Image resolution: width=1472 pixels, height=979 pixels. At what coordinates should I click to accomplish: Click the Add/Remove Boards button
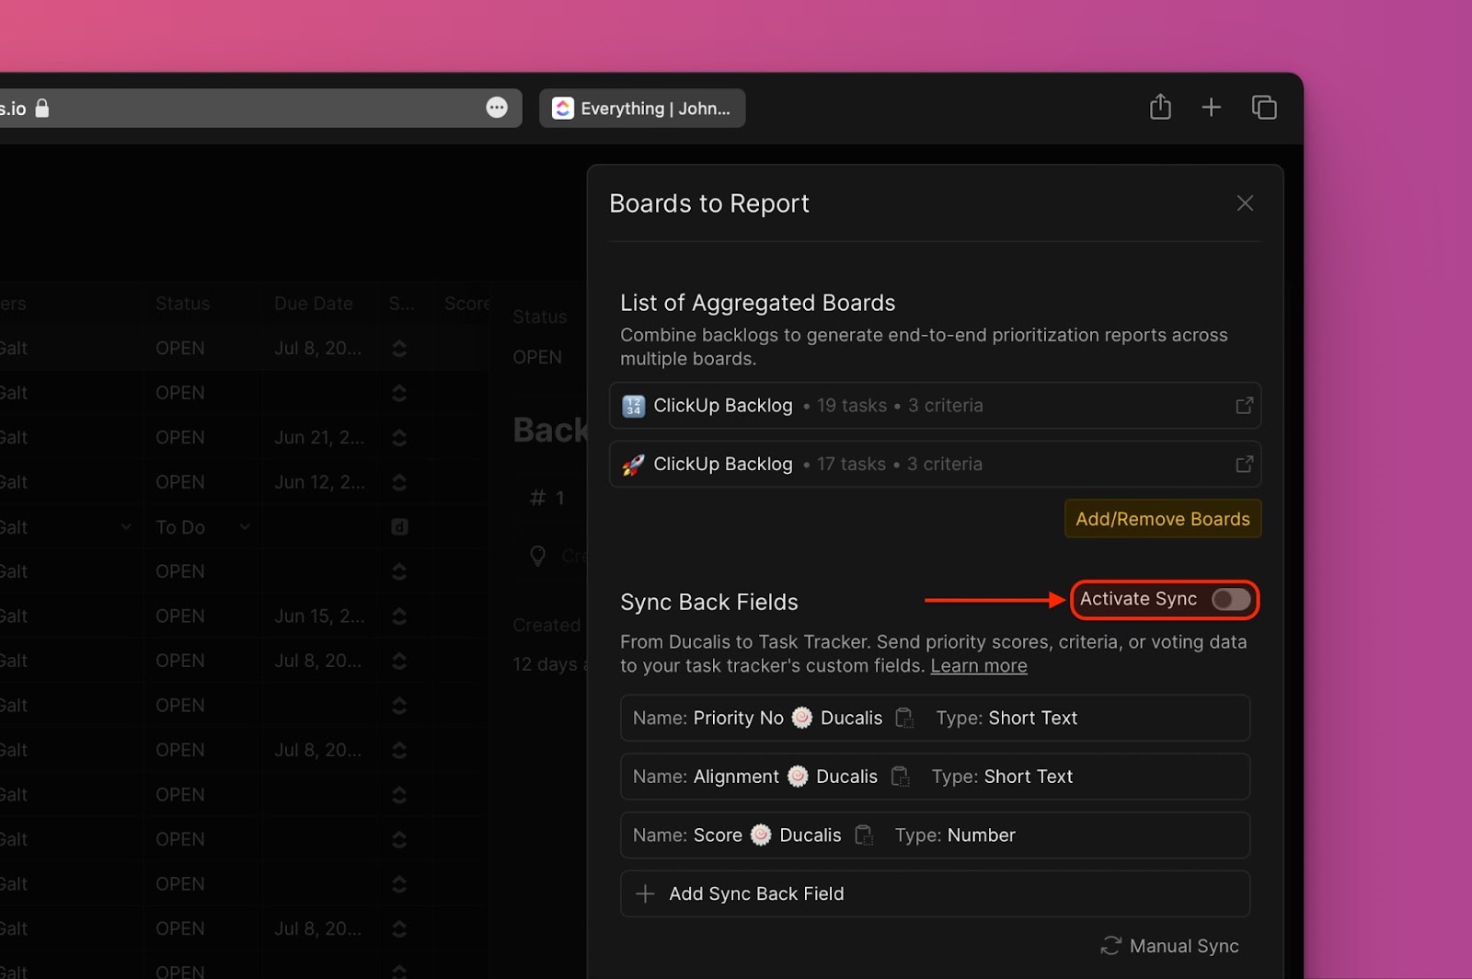[x=1163, y=519]
